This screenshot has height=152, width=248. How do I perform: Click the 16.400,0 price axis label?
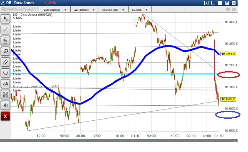231,22
